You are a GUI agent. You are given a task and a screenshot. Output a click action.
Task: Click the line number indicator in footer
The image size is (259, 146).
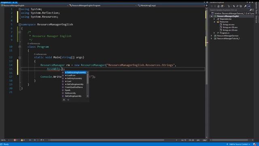(183, 140)
